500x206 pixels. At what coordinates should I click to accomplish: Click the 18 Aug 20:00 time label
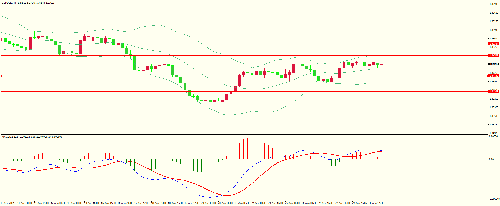(x=175, y=203)
